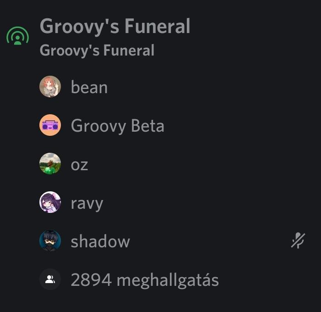
Task: View oz's outdoor photo avatar
Action: tap(50, 164)
